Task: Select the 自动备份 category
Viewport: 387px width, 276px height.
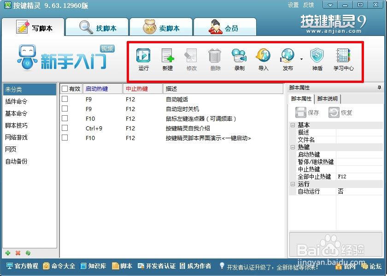Action: tap(29, 161)
